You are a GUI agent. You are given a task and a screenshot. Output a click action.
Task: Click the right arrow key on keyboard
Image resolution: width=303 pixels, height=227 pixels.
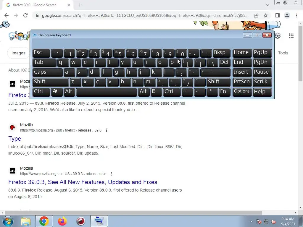click(x=212, y=92)
